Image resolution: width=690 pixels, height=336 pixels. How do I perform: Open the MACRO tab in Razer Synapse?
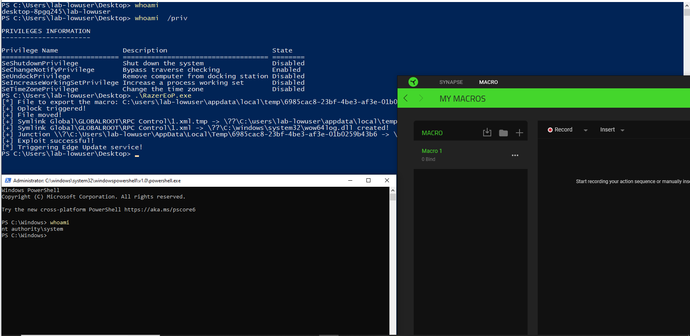[488, 82]
